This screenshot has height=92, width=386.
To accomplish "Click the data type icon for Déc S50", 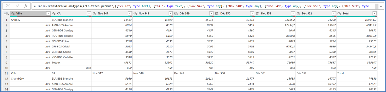I will click(x=217, y=13).
